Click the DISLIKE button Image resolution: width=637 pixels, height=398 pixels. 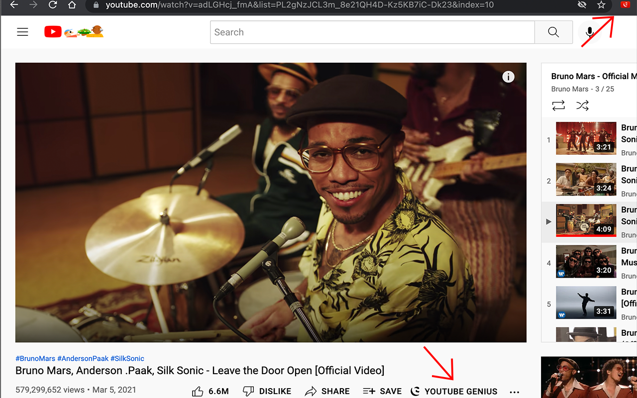[267, 391]
